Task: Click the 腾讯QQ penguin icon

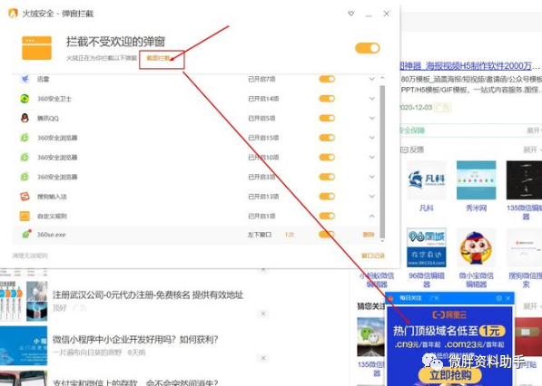Action: [x=25, y=118]
